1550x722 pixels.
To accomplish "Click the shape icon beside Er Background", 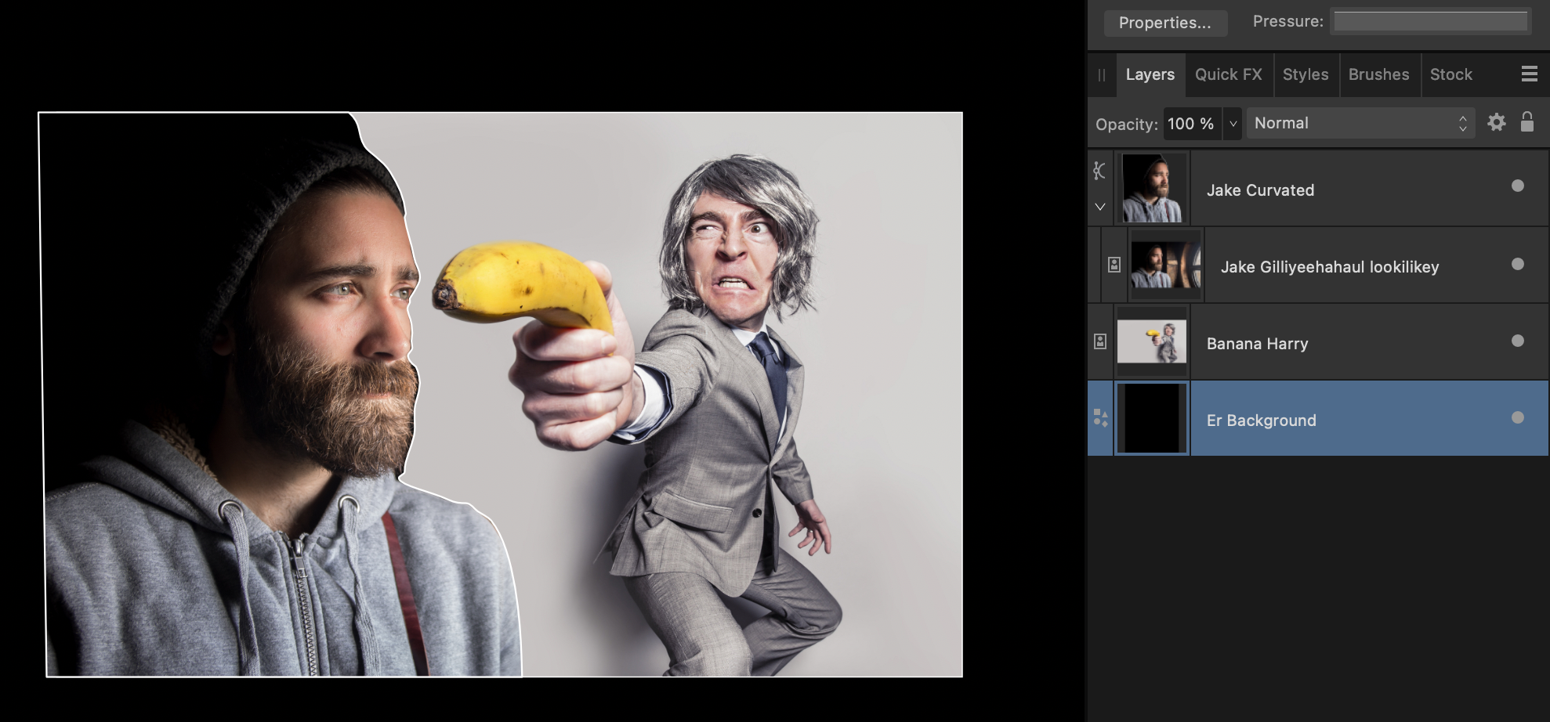I will 1100,418.
